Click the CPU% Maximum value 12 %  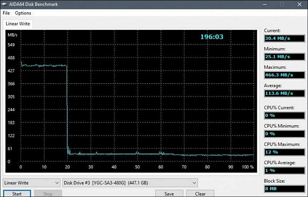pos(285,152)
